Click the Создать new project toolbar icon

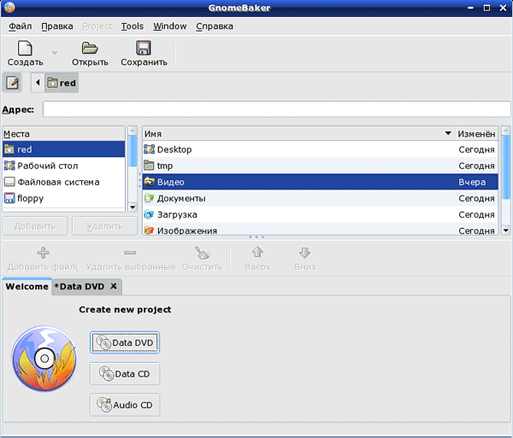tap(25, 49)
